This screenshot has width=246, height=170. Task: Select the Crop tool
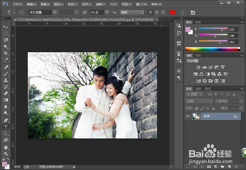pos(6,53)
